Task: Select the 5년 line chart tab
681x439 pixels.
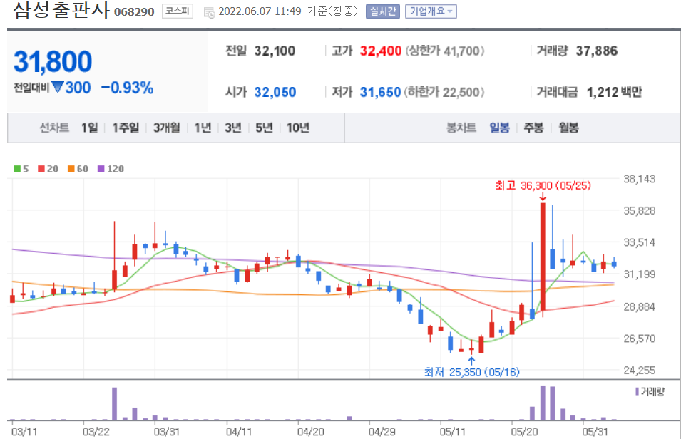Action: [264, 128]
